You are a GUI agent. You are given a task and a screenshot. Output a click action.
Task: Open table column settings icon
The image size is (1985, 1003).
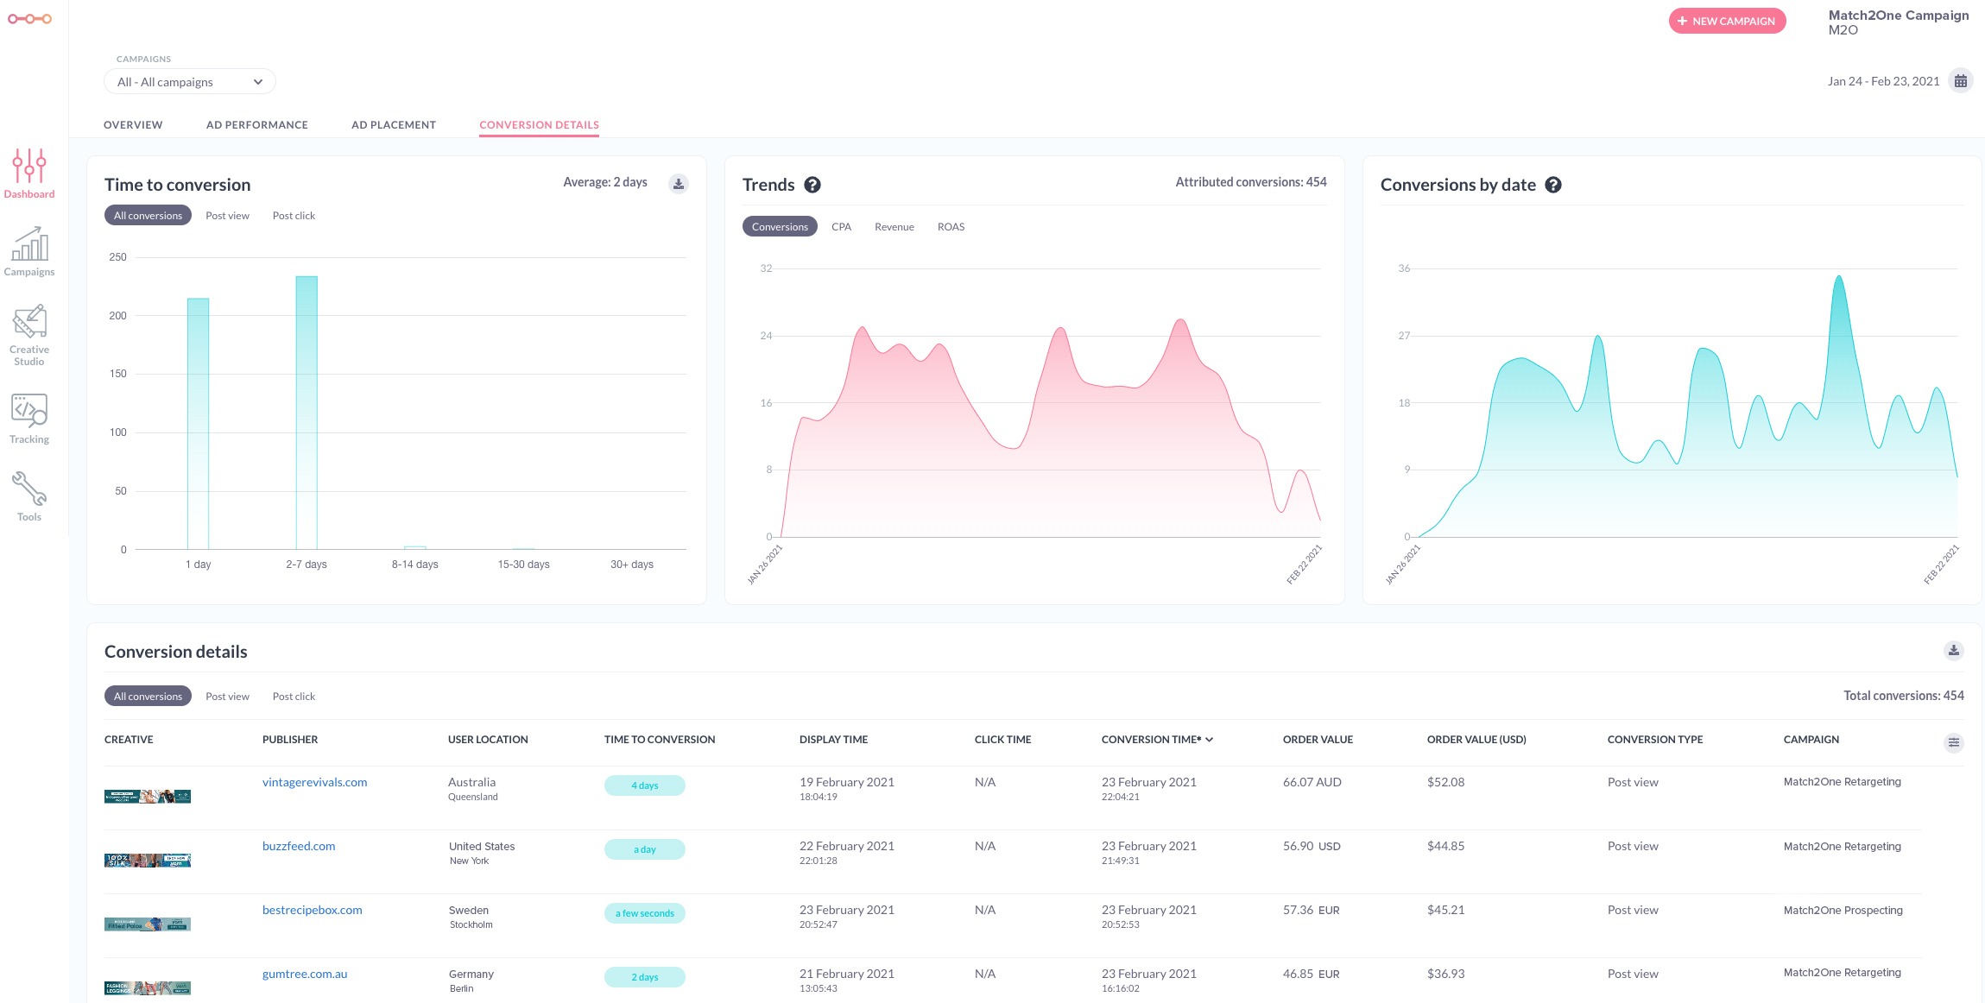click(1954, 742)
